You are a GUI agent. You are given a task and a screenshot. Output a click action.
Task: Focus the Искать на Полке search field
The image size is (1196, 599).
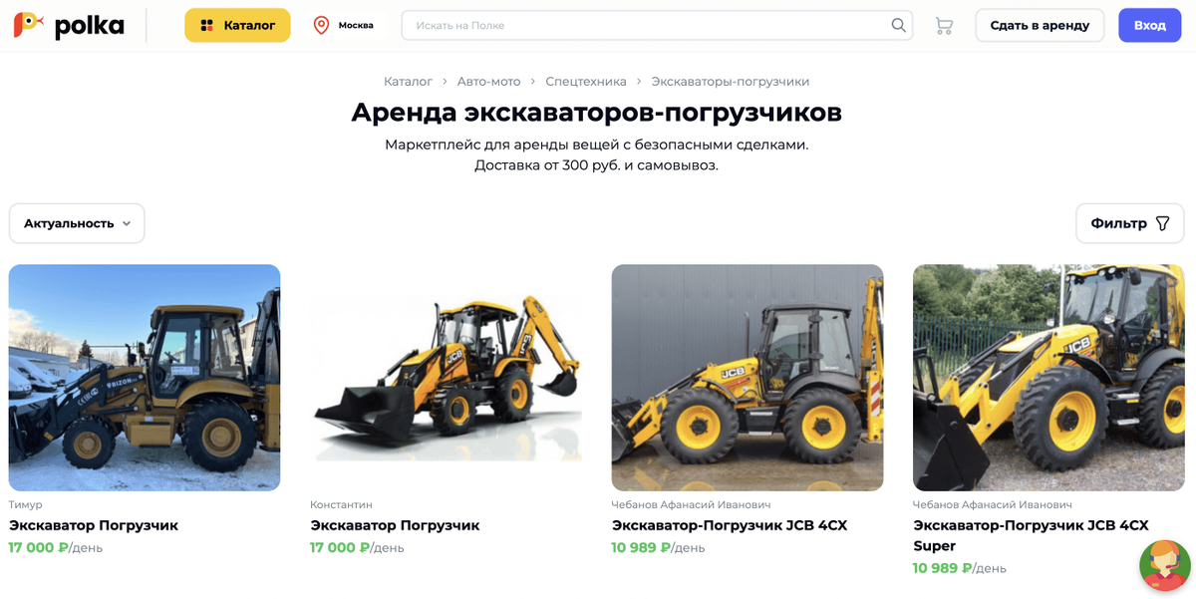657,25
